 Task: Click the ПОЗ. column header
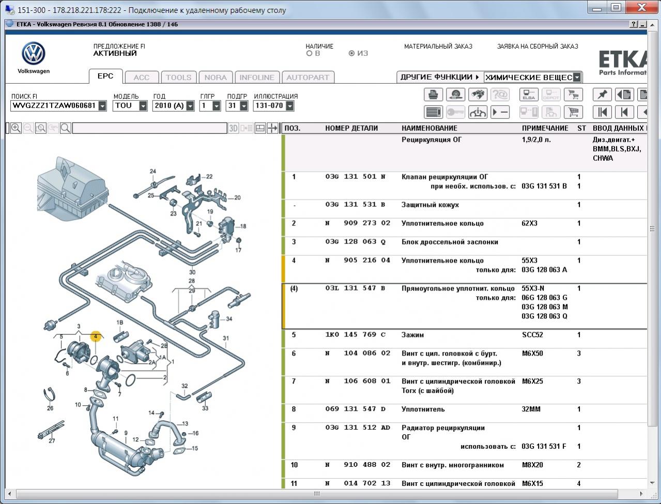[x=293, y=128]
